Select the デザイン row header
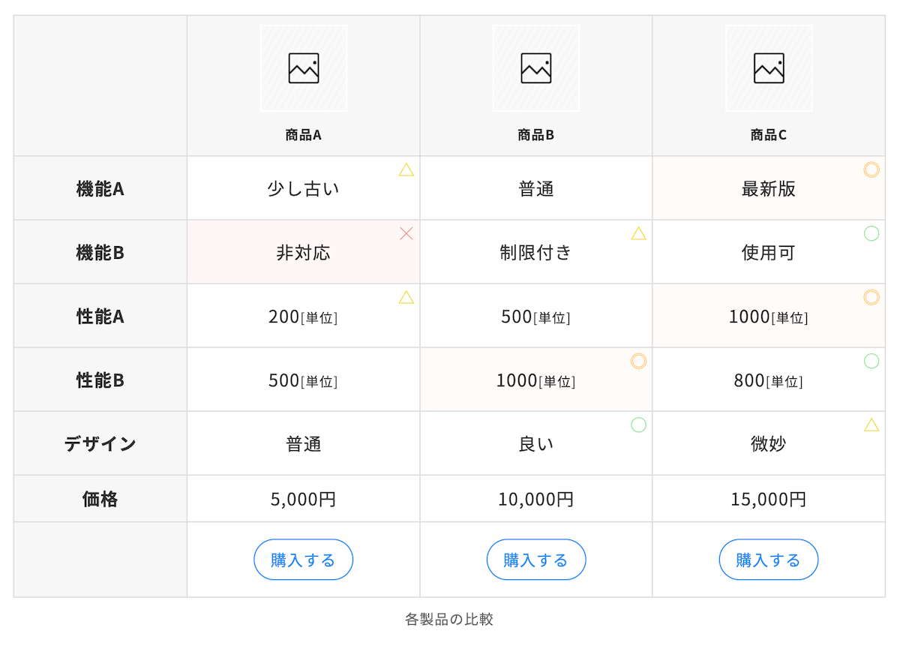Viewport: 900px width, 649px height. coord(100,443)
